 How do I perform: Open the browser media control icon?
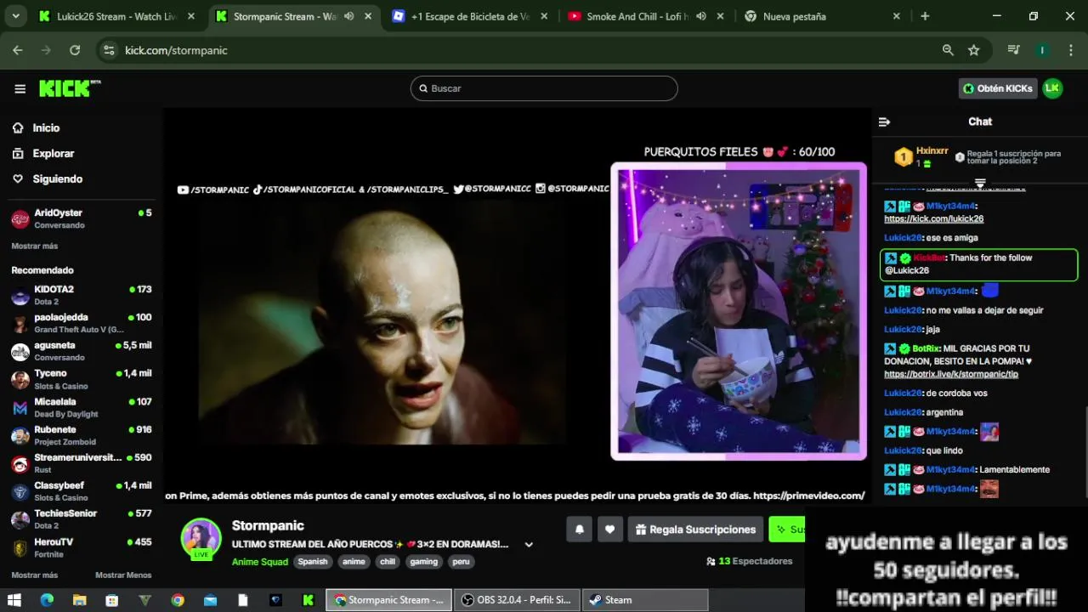point(1013,50)
